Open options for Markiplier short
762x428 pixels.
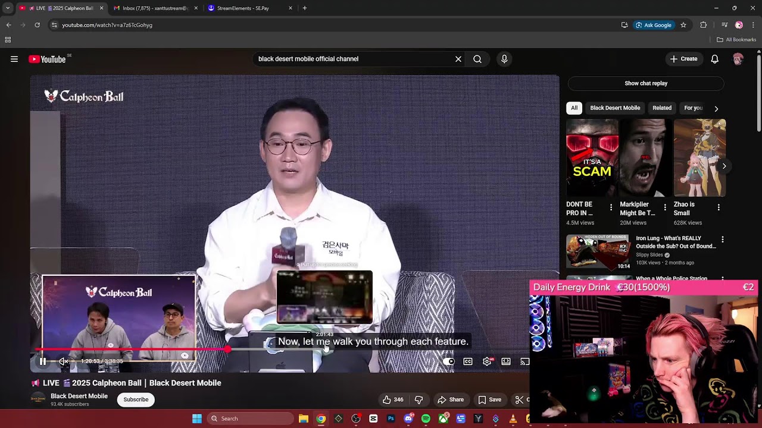pyautogui.click(x=665, y=207)
